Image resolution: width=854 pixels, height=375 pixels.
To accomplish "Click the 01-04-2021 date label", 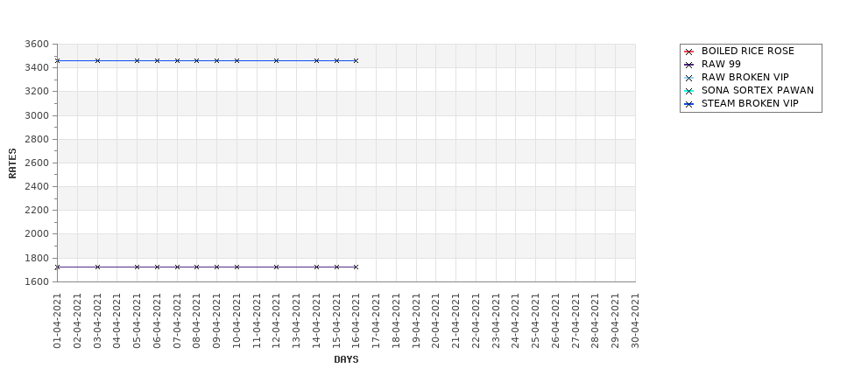I will (58, 321).
